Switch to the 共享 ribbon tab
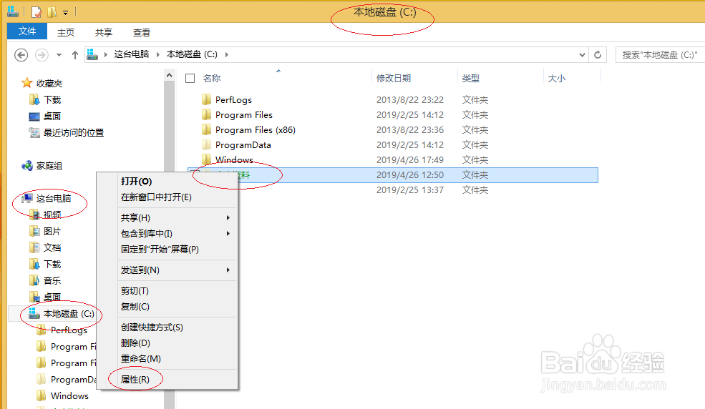 104,32
